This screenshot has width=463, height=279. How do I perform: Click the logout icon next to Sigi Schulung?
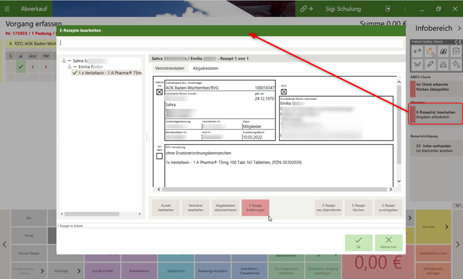tap(388, 9)
